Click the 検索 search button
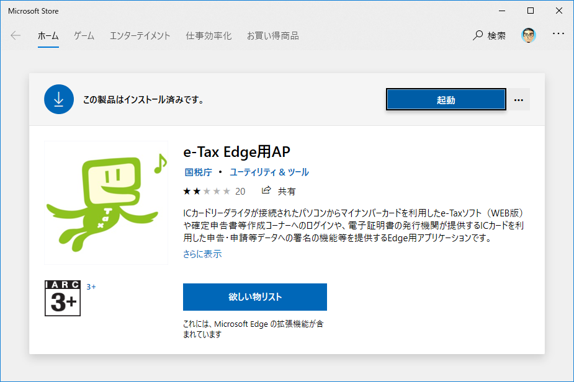The height and width of the screenshot is (382, 574). tap(489, 35)
